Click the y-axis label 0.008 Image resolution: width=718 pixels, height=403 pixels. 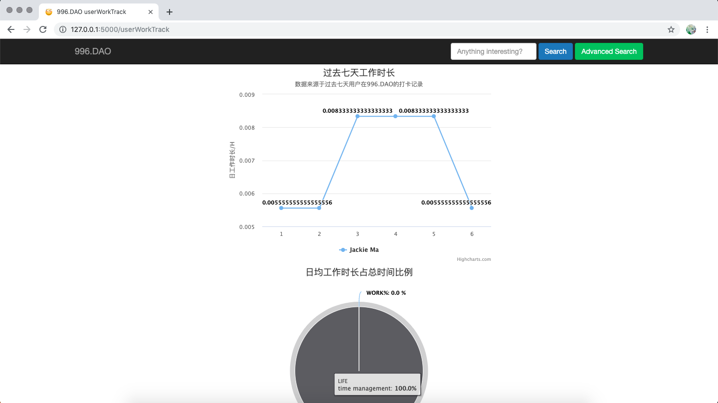click(247, 128)
